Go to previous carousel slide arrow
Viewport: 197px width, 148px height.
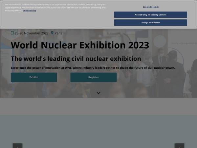[x=17, y=146]
